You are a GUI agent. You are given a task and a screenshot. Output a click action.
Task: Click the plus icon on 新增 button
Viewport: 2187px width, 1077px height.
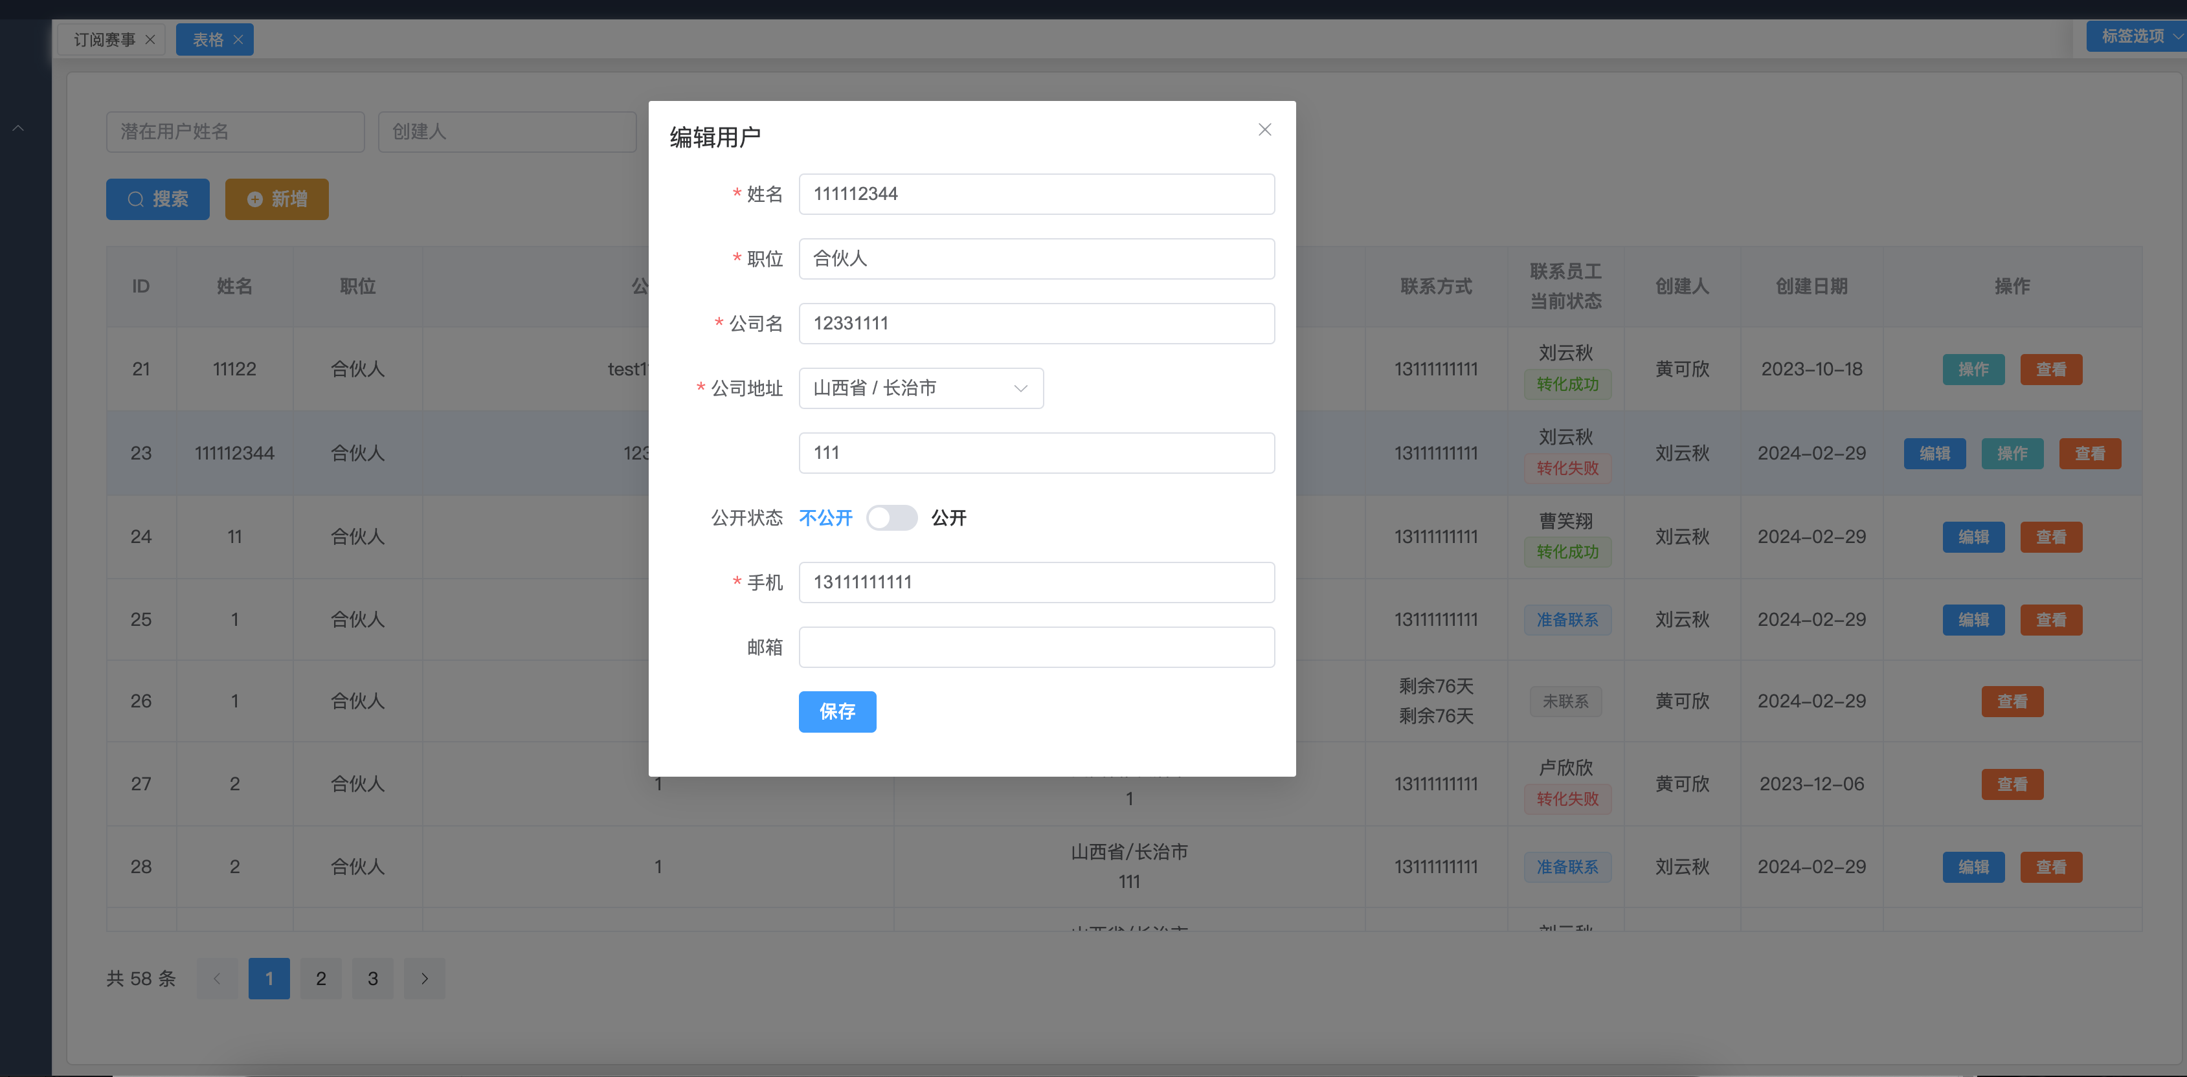(x=254, y=199)
